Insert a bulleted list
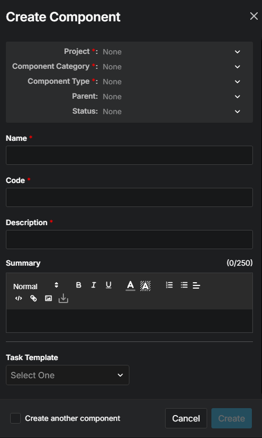262x438 pixels. tap(184, 285)
